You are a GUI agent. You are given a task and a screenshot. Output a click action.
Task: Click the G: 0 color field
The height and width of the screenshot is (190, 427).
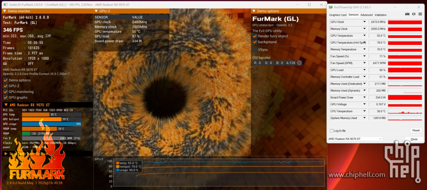[268, 63]
